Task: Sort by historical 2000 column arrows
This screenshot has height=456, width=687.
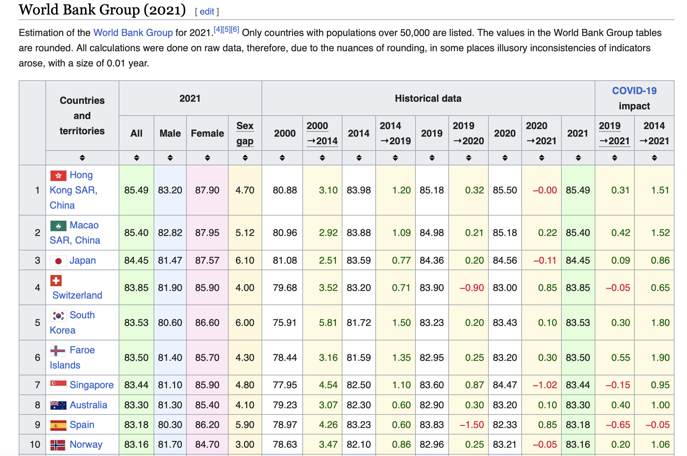Action: [282, 158]
